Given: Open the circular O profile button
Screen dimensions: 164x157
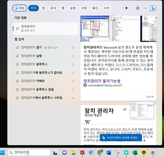Looking at the screenshot, I should [138, 8].
